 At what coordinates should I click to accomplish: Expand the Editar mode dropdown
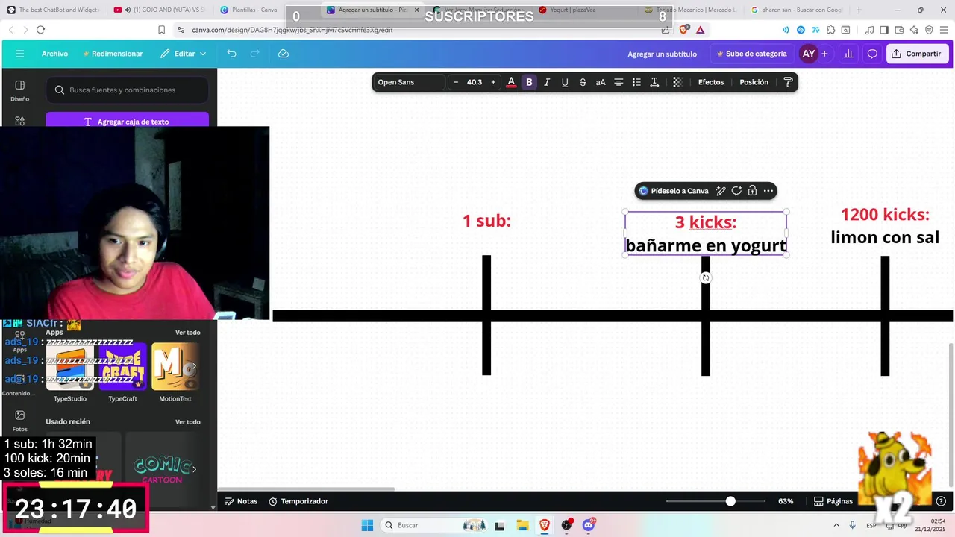(x=184, y=54)
